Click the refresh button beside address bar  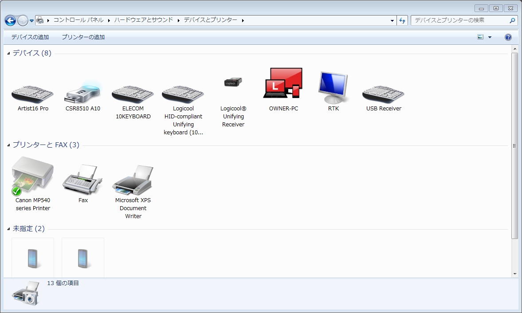[x=402, y=20]
